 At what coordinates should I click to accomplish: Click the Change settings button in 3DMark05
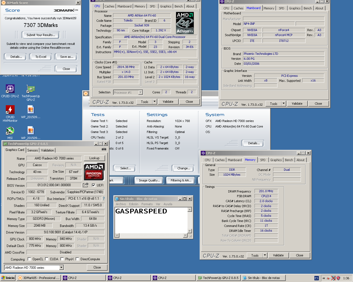(184, 168)
